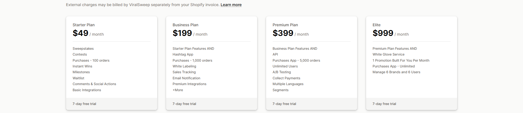Click the Hashtag App feature text

(183, 54)
